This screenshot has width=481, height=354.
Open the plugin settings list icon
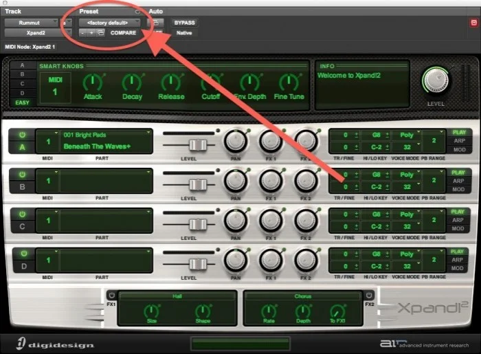[100, 33]
